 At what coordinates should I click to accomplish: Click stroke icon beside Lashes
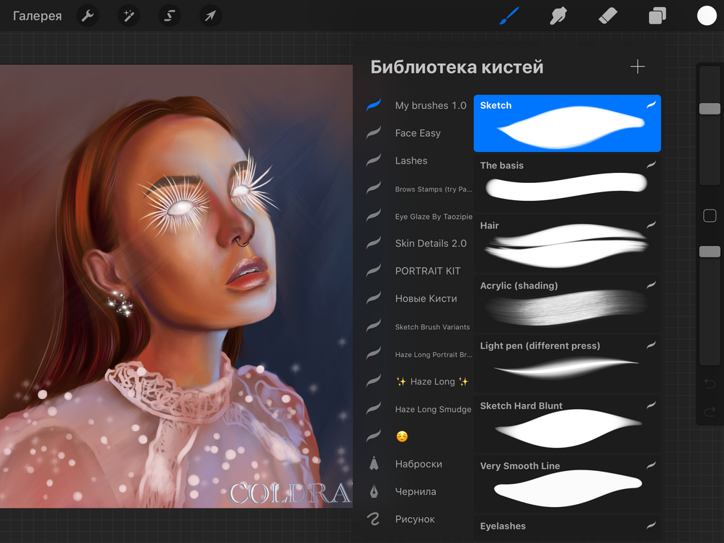click(x=374, y=160)
